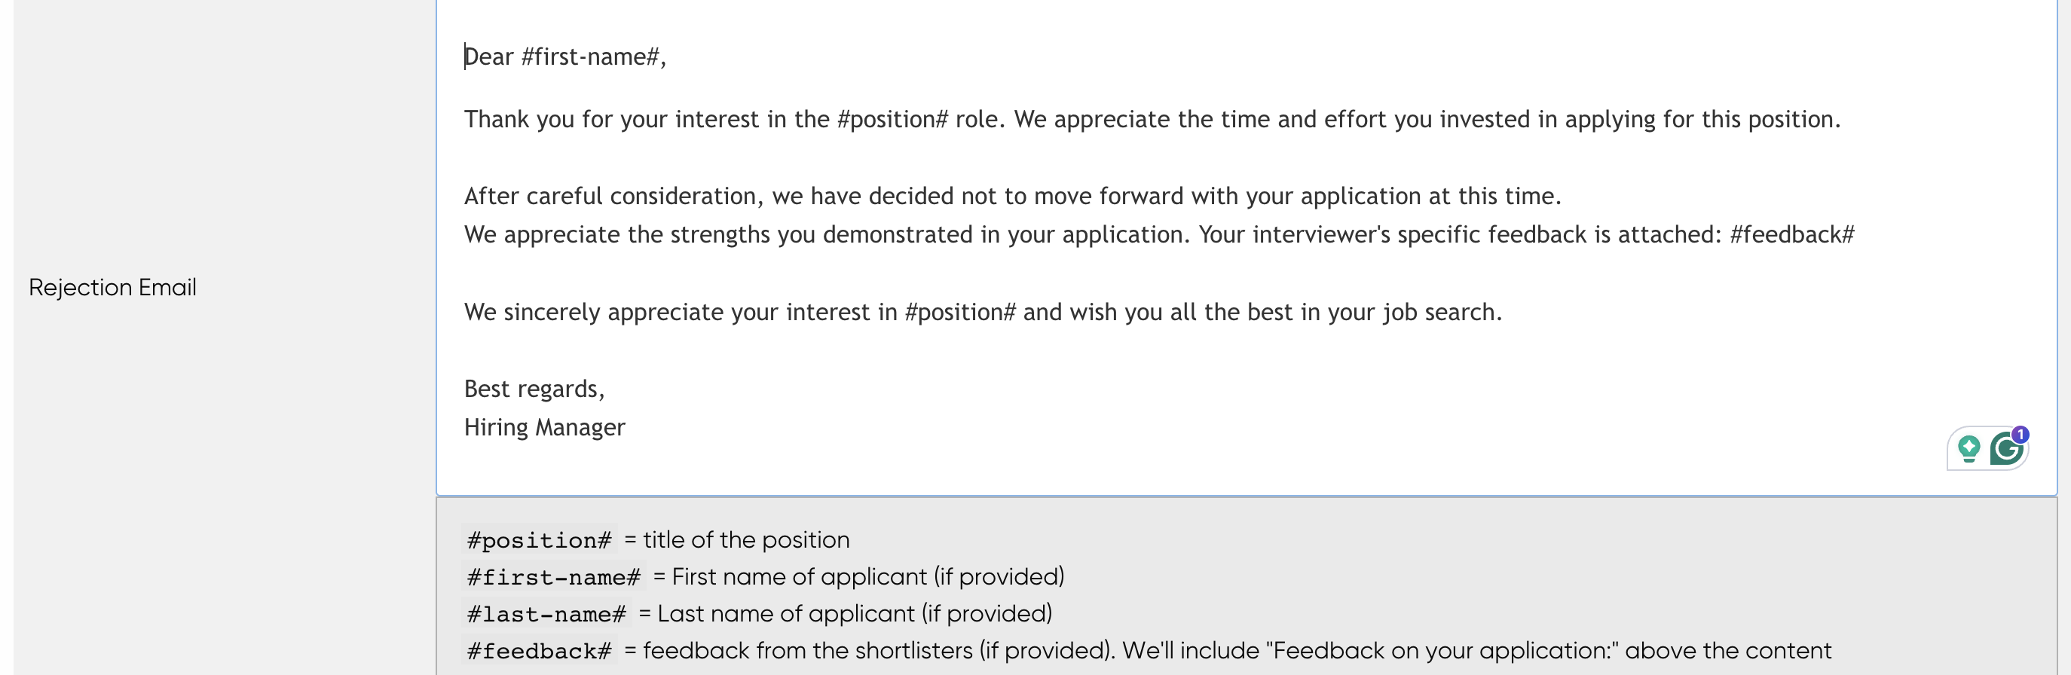Click the #position# code tag in legend
Screen dimensions: 2071x675
coord(540,540)
